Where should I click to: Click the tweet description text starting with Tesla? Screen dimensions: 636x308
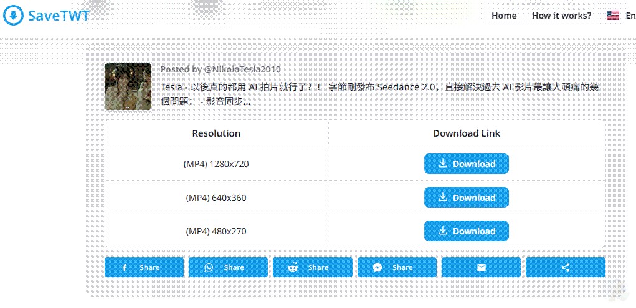[x=379, y=94]
